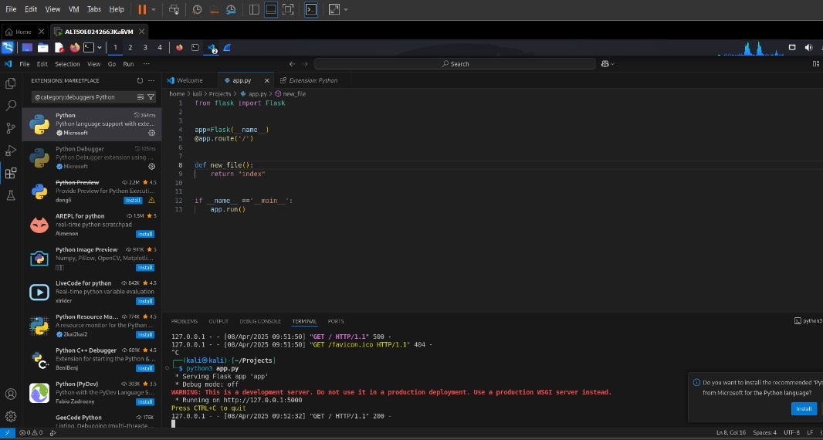Open the VS Code Selection menu
The width and height of the screenshot is (823, 440).
pos(67,64)
